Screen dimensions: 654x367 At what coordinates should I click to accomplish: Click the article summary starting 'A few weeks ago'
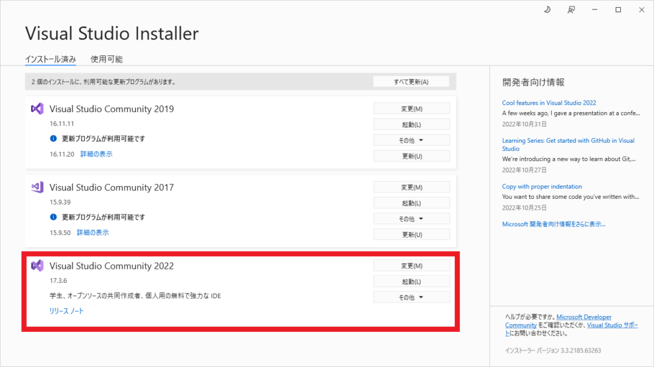[571, 113]
